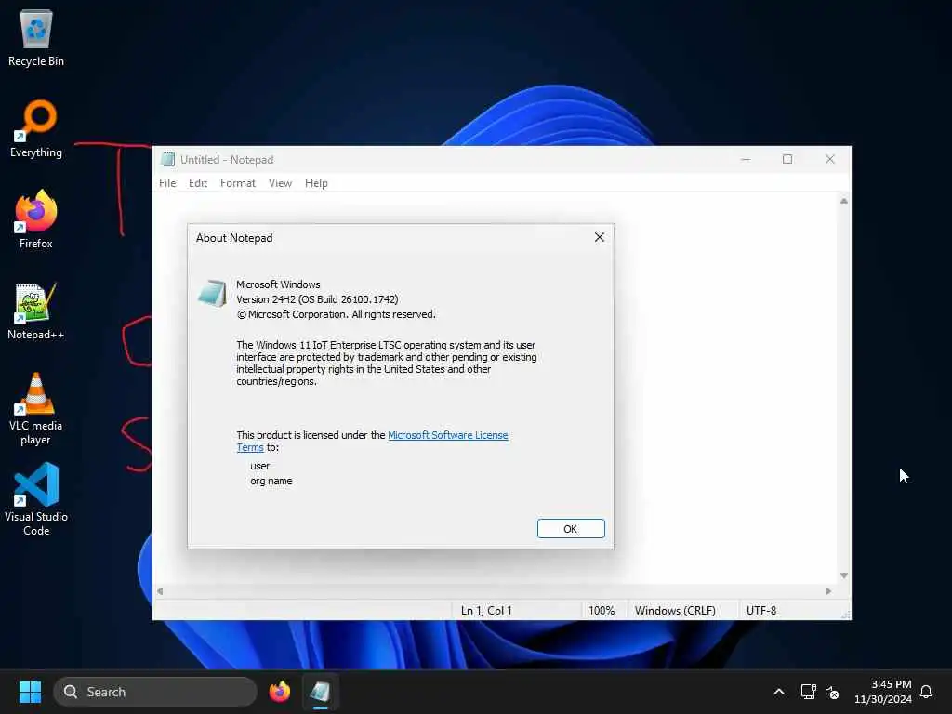
Task: Open the notifications bell icon
Action: (x=926, y=692)
